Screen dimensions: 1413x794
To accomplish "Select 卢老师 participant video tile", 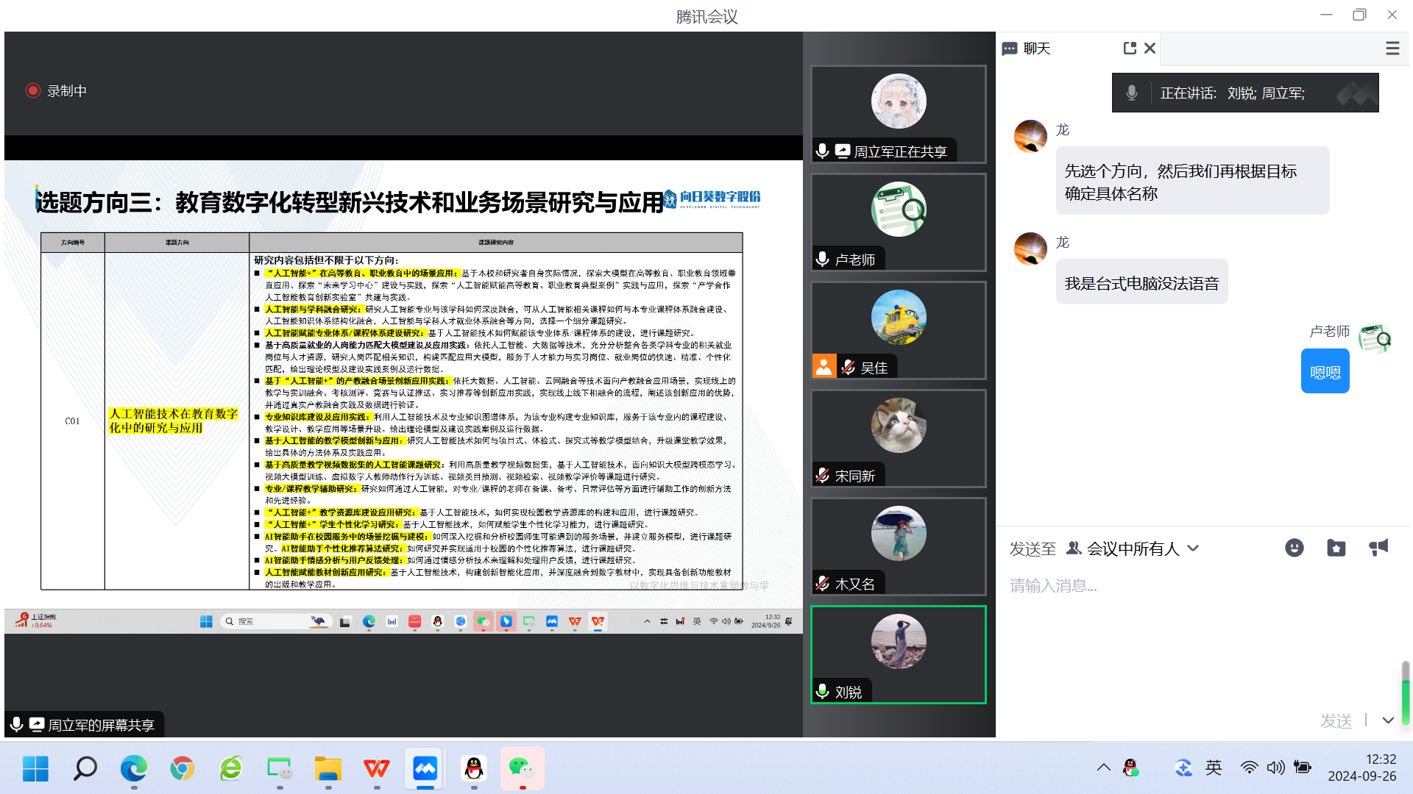I will [x=899, y=222].
